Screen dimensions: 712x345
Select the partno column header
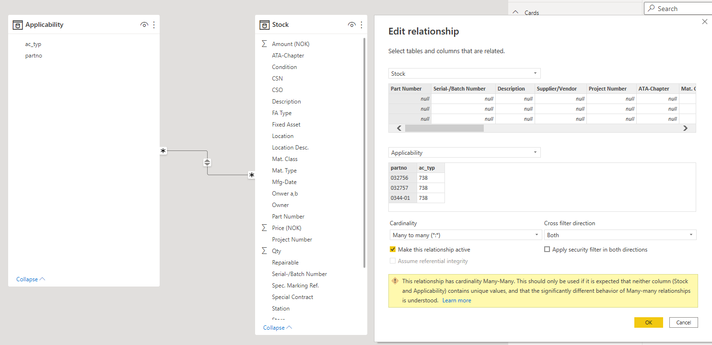(403, 168)
